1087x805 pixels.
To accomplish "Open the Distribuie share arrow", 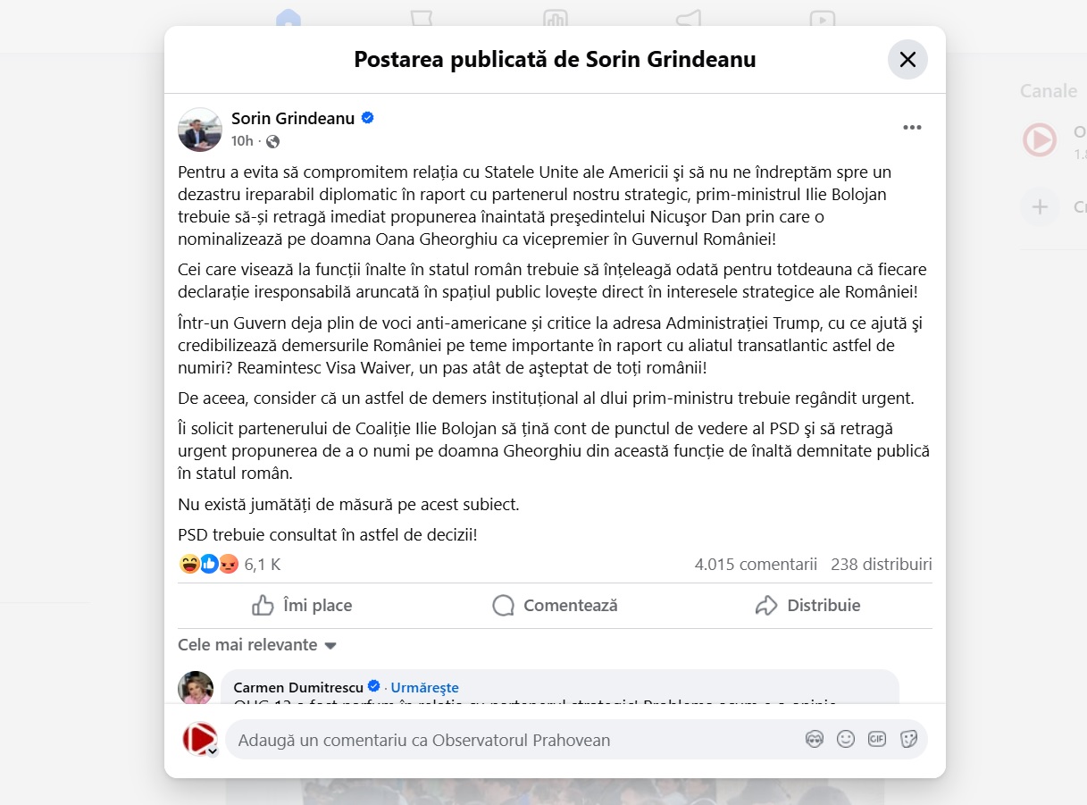I will point(765,605).
